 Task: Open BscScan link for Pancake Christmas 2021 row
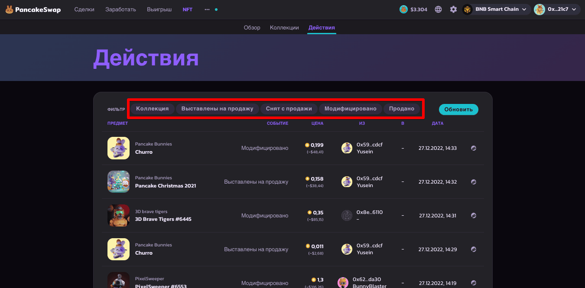pyautogui.click(x=474, y=182)
